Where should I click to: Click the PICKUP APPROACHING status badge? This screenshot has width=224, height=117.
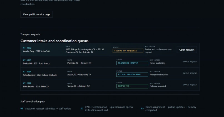[x=132, y=75]
